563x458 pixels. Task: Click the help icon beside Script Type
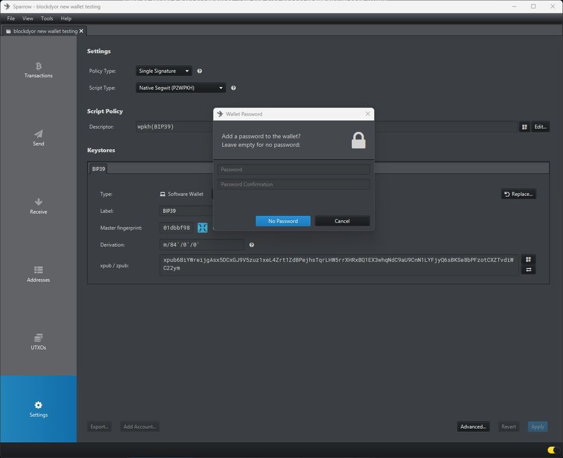point(233,88)
